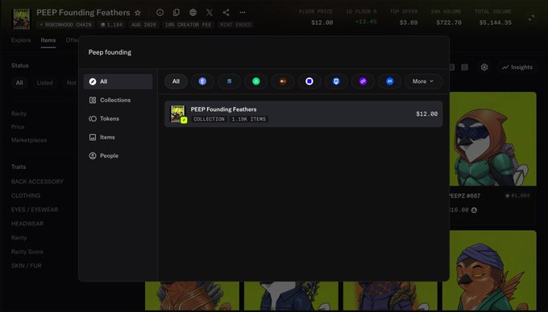Focus the 'Peep founding' search input

(x=264, y=52)
